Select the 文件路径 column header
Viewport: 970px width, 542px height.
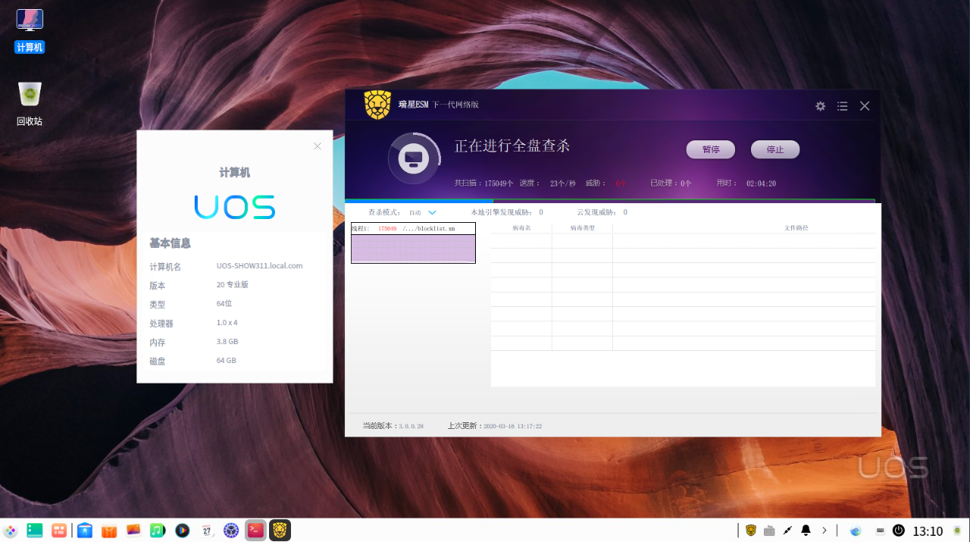click(796, 227)
